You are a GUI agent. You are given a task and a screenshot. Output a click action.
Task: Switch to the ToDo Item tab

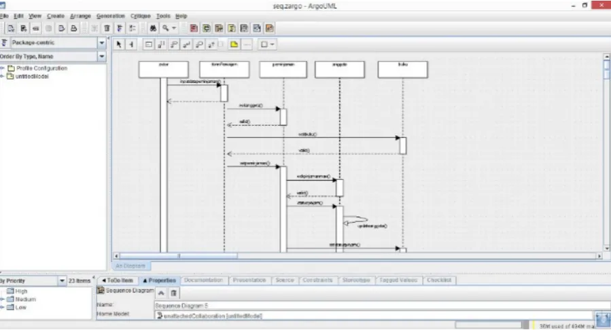(x=118, y=280)
